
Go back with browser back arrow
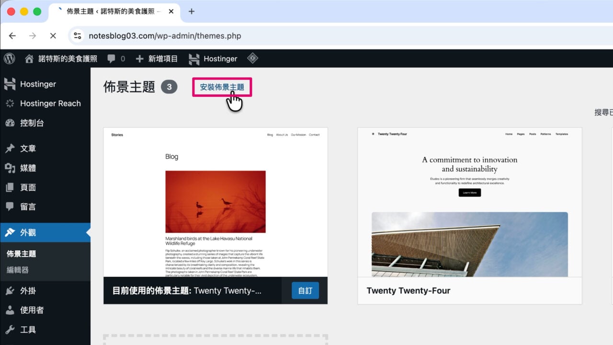[12, 36]
